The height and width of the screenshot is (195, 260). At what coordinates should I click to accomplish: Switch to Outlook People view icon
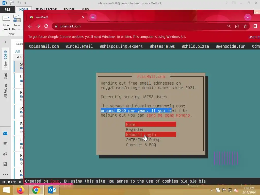[x=5, y=154]
